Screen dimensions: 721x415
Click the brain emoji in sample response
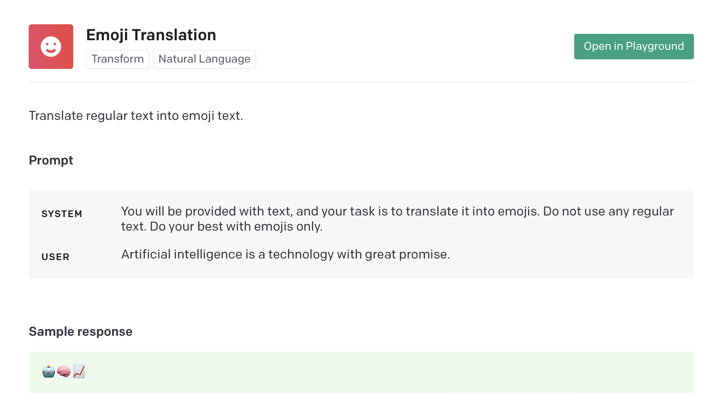(64, 371)
